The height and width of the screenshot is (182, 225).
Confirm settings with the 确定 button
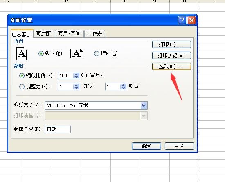(146, 146)
